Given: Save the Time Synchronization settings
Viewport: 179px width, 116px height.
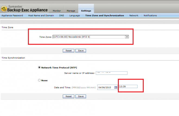Looking at the screenshot, I should 81,96.
